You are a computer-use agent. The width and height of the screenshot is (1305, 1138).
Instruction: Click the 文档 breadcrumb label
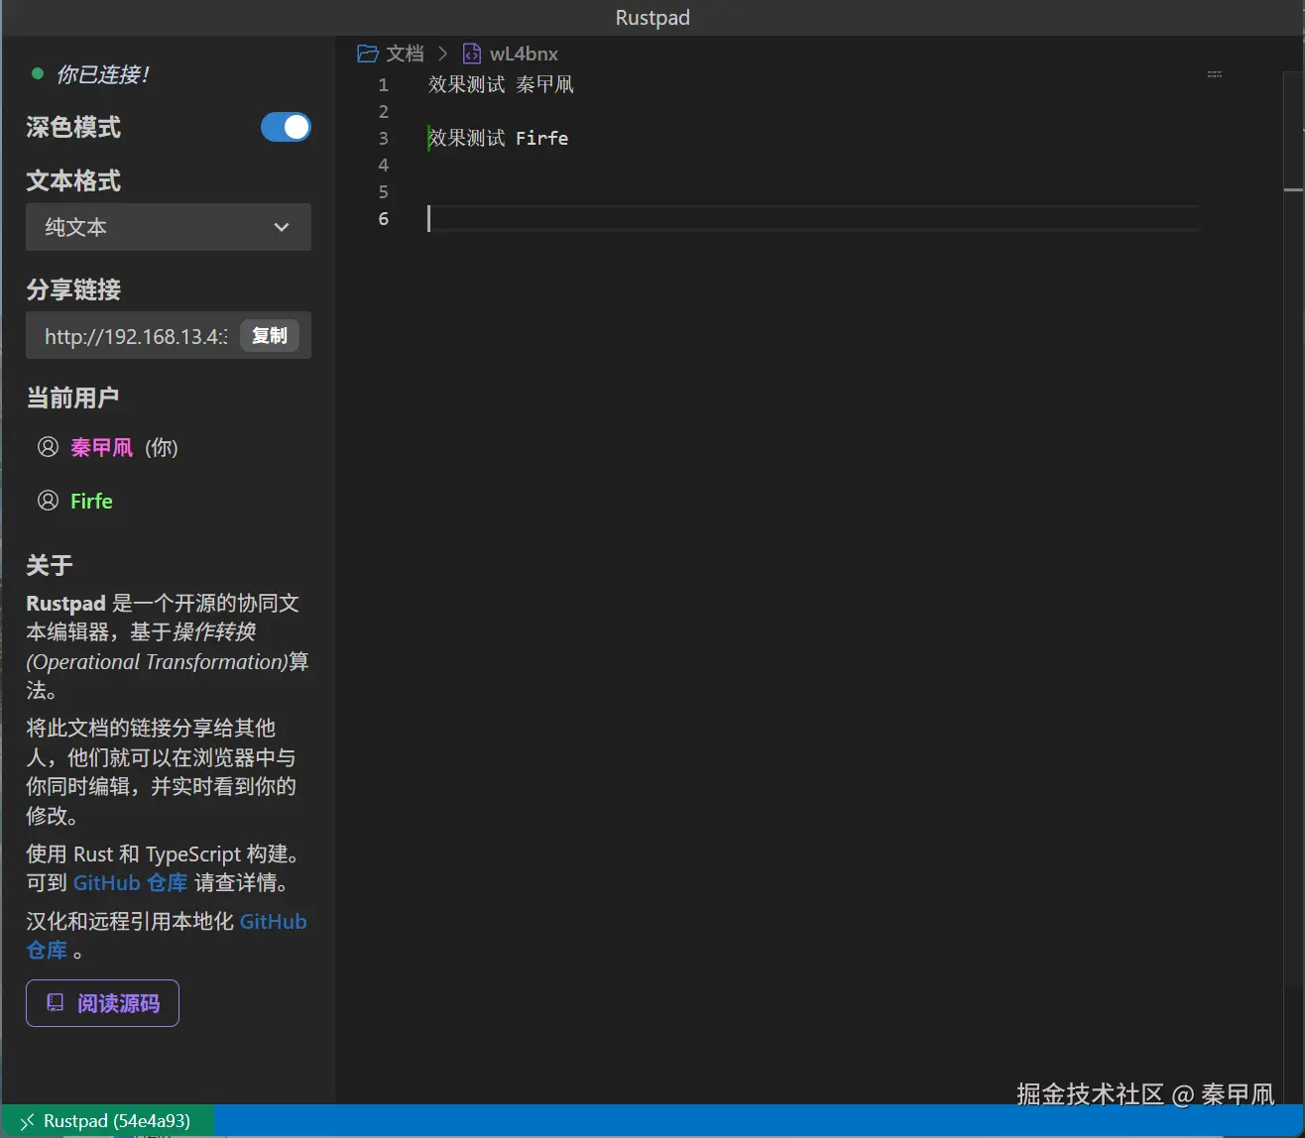405,54
